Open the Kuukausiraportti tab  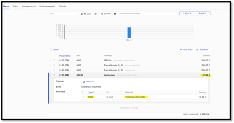coord(47,6)
